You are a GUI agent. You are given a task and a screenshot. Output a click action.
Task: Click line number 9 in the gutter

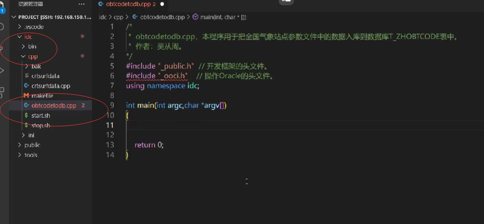pos(112,105)
